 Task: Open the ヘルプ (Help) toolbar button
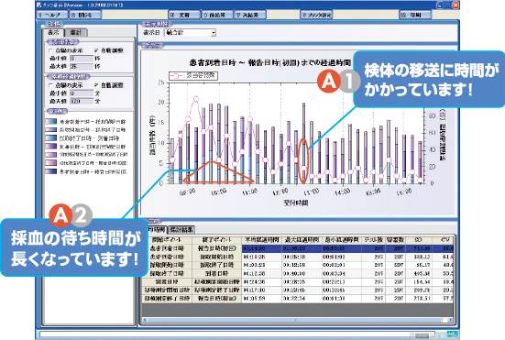[52, 15]
